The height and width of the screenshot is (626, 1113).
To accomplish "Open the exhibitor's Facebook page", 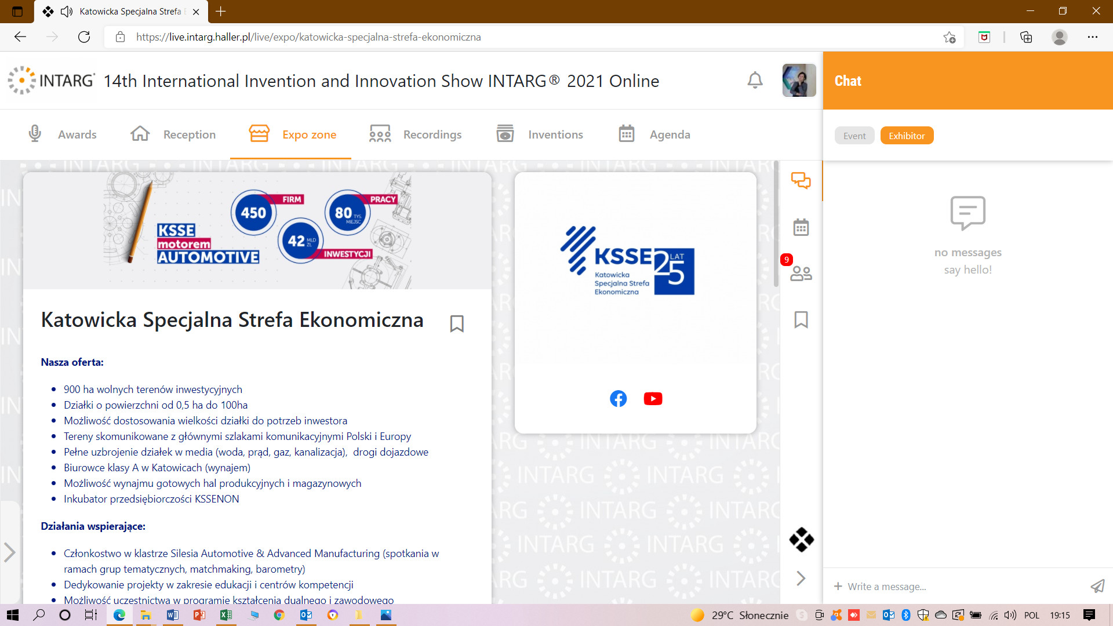I will 619,399.
